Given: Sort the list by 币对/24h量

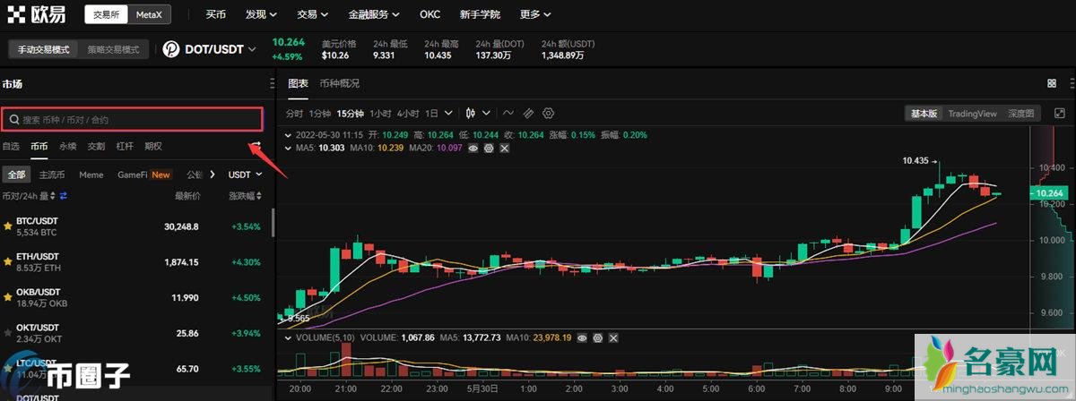Looking at the screenshot, I should coord(29,196).
